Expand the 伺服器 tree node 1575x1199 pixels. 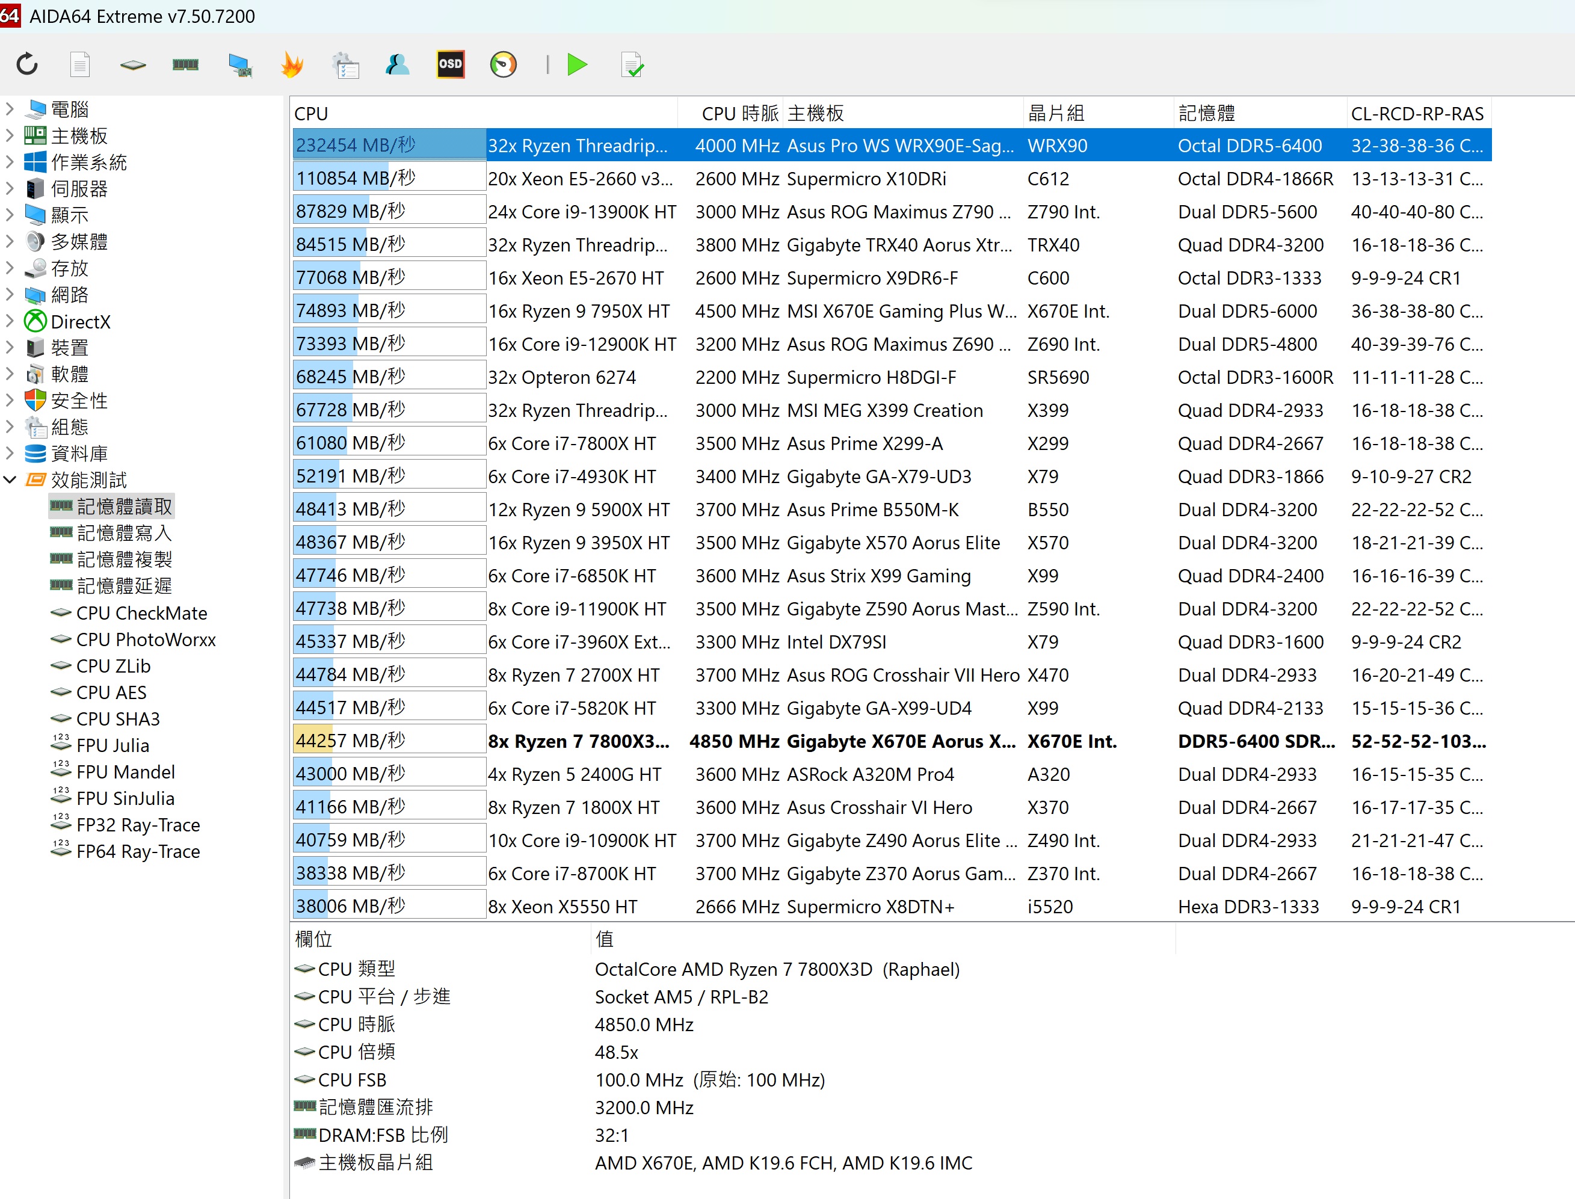coord(10,188)
